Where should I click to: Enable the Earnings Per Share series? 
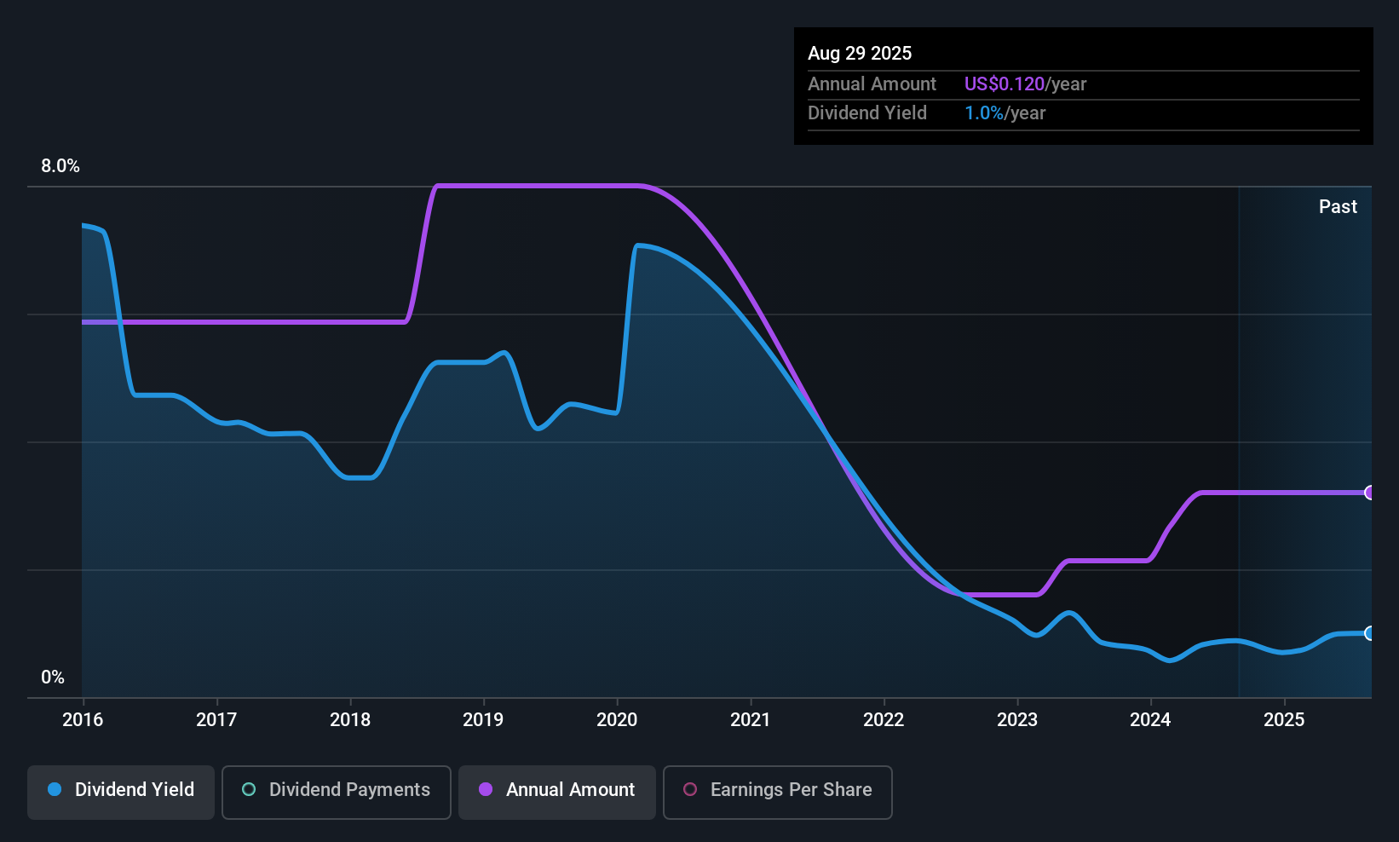tap(777, 791)
